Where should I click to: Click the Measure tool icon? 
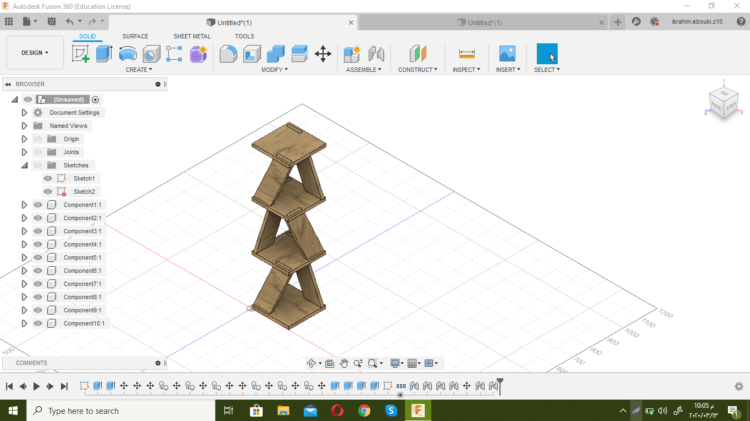[466, 54]
